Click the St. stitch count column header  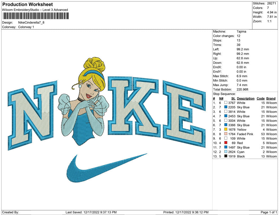coord(233,98)
